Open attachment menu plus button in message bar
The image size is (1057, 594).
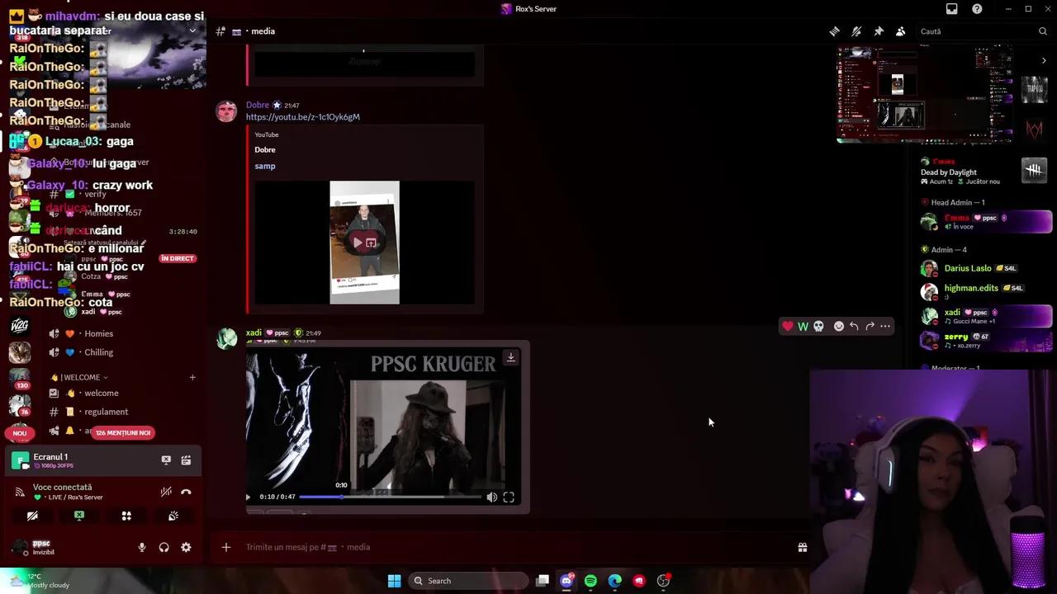pos(225,547)
